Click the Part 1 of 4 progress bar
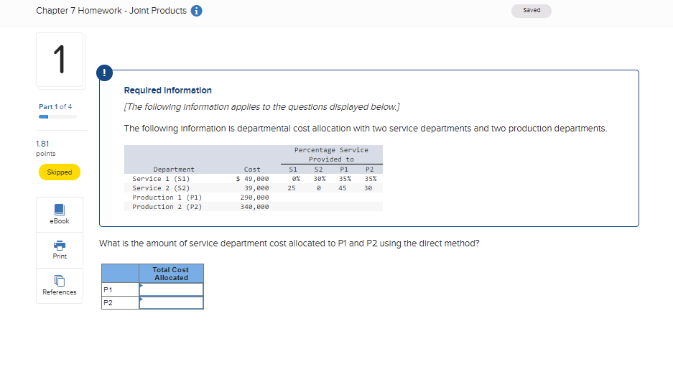 pyautogui.click(x=57, y=117)
